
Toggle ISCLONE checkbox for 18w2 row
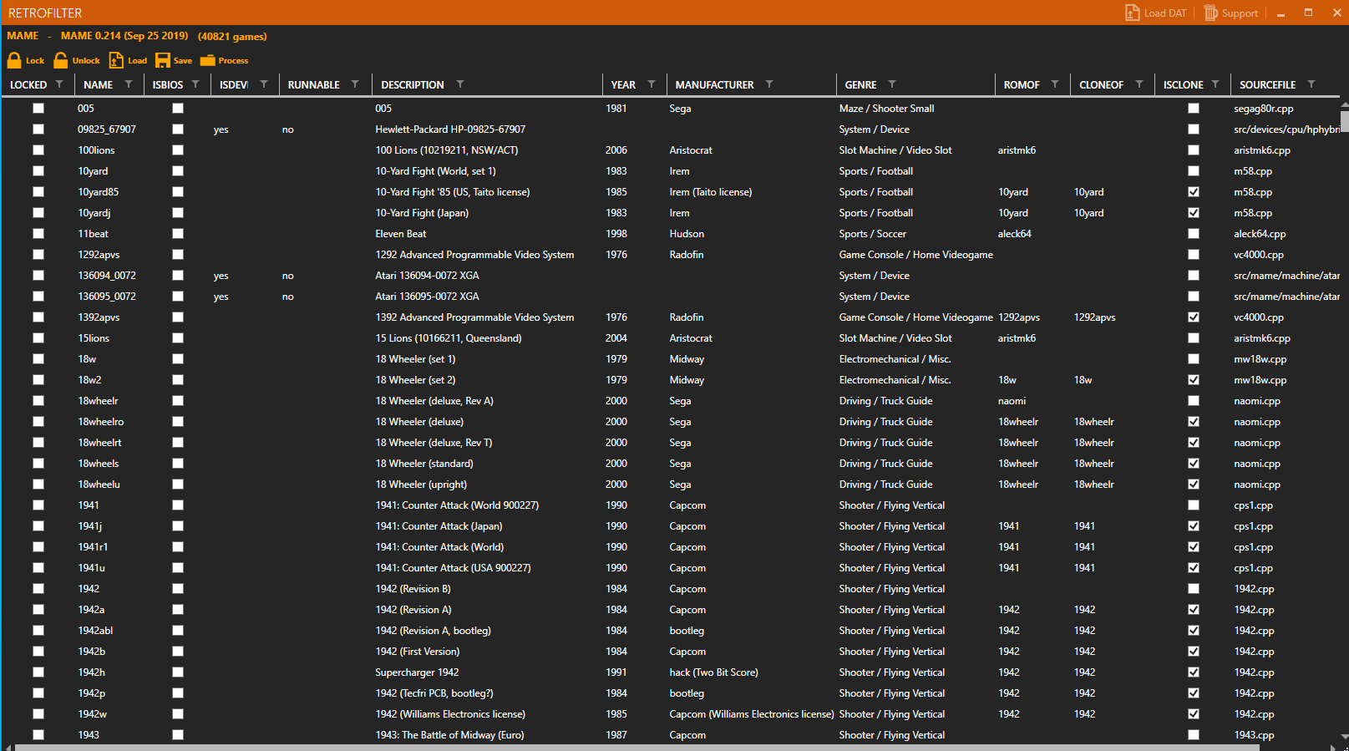click(1194, 380)
